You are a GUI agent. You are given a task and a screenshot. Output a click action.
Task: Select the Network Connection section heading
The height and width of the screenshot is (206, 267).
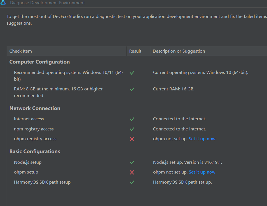click(x=35, y=108)
